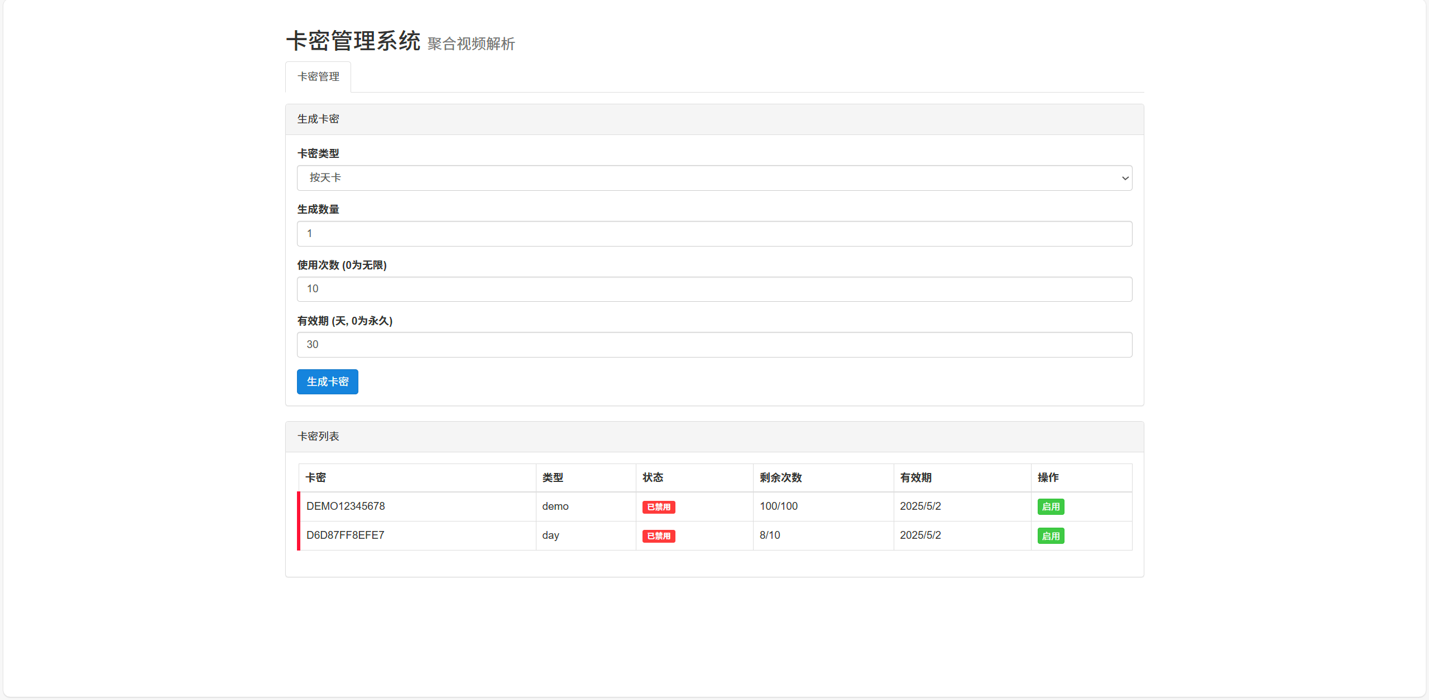Click the 状态 column header
This screenshot has width=1429, height=700.
(x=653, y=477)
